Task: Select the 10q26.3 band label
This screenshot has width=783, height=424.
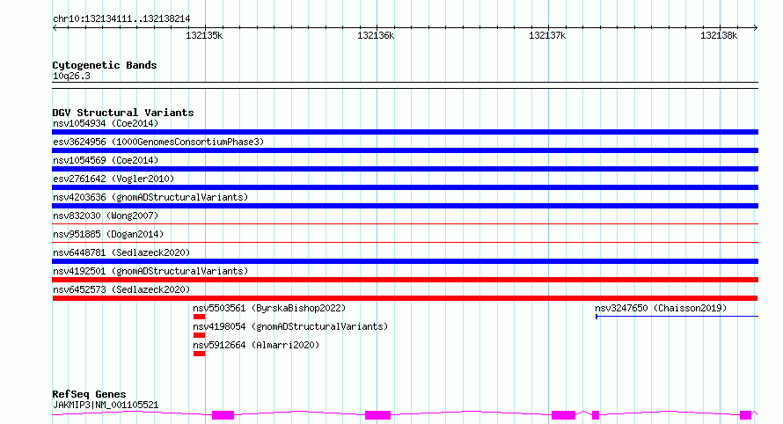Action: (x=71, y=77)
